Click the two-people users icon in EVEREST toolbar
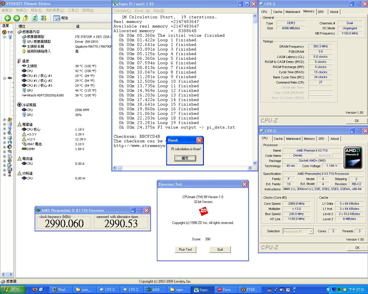This screenshot has height=294, width=368. [44, 18]
